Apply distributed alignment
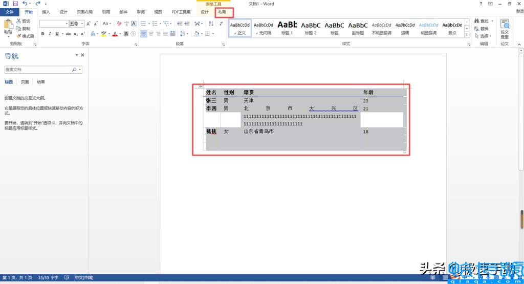The height and width of the screenshot is (284, 524). point(172,34)
